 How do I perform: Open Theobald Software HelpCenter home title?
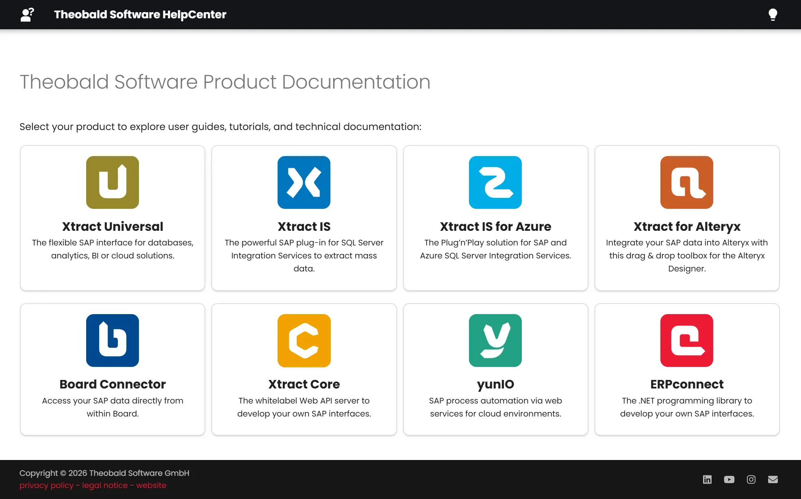click(x=140, y=15)
